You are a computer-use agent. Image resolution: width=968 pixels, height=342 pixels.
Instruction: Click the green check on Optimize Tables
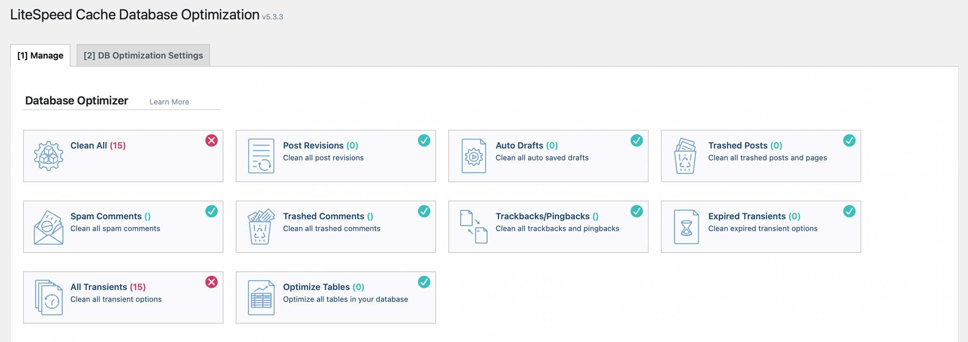[424, 282]
